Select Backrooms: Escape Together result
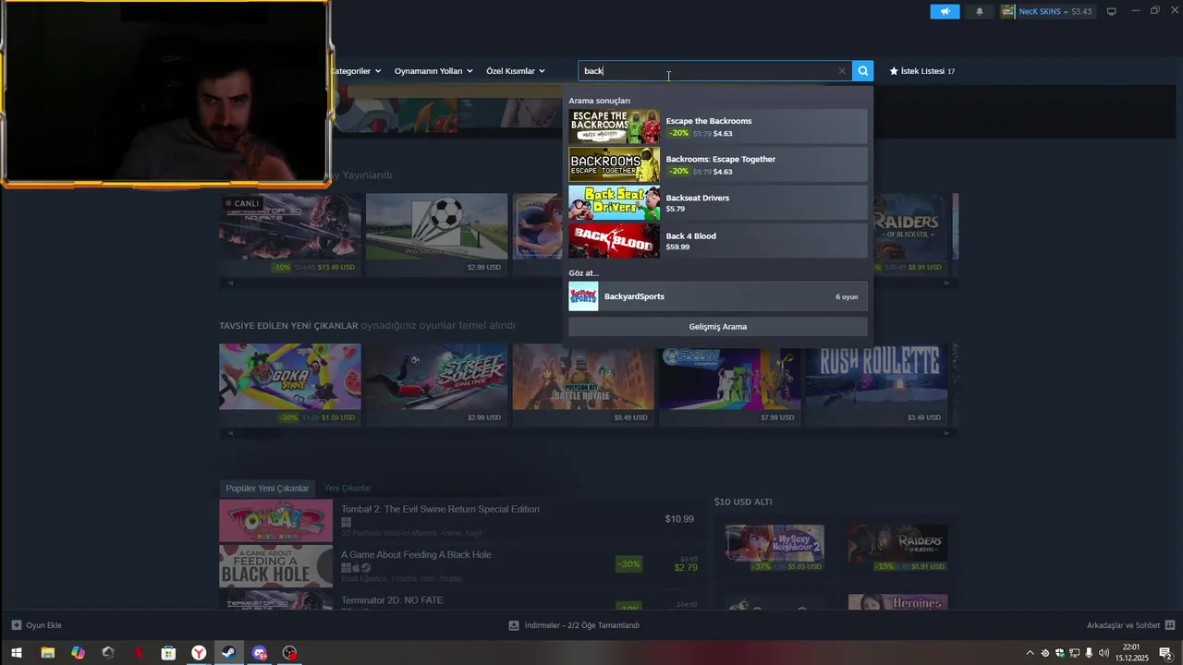The width and height of the screenshot is (1183, 665). click(x=718, y=164)
